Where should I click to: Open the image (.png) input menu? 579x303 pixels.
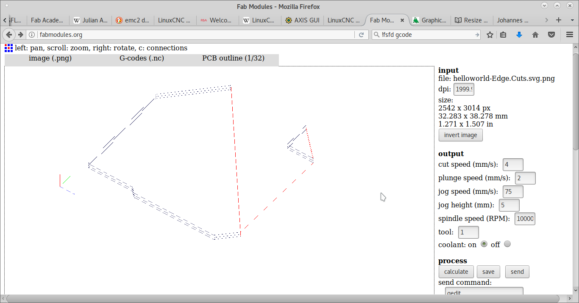pos(50,58)
